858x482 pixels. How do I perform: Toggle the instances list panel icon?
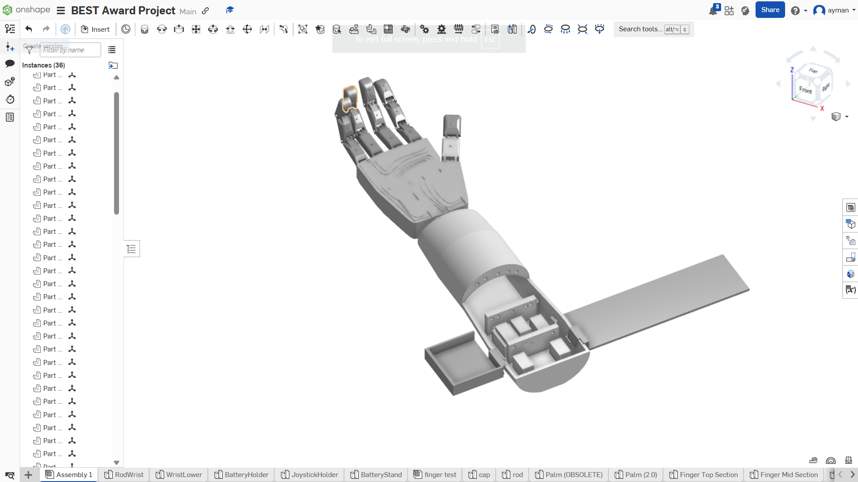(10, 29)
